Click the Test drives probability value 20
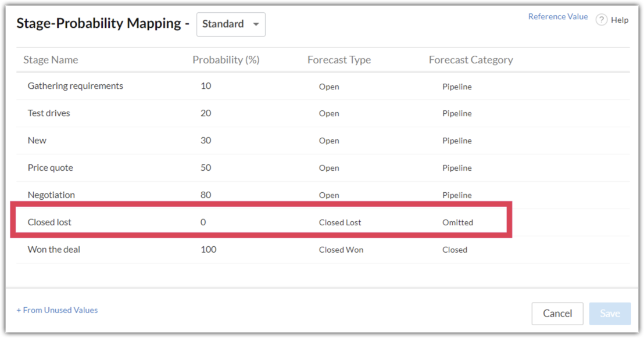 (x=206, y=113)
